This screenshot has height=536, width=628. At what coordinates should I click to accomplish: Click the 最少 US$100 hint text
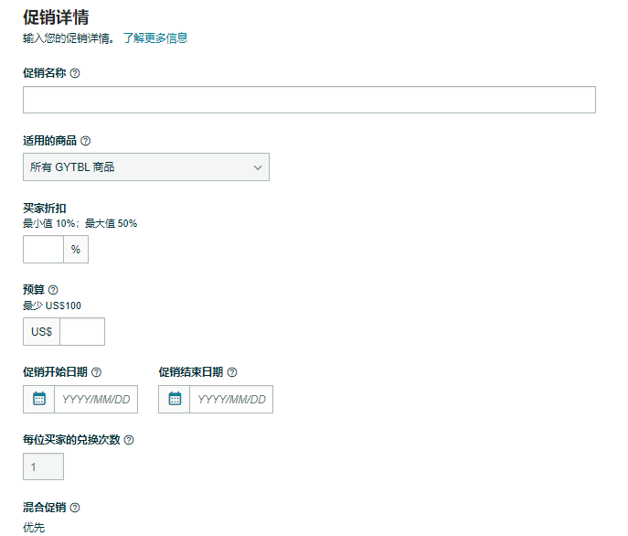52,306
